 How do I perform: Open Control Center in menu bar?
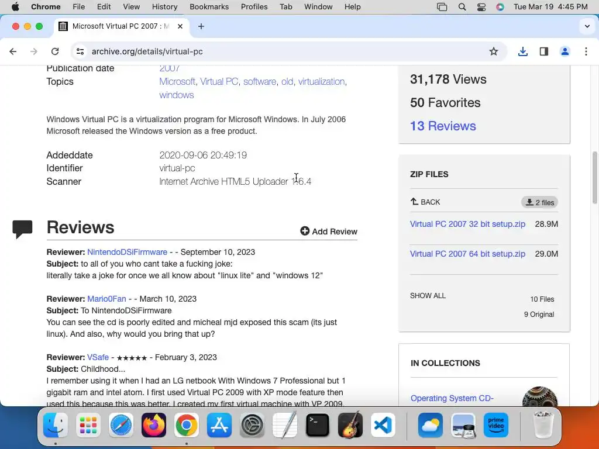click(x=481, y=7)
